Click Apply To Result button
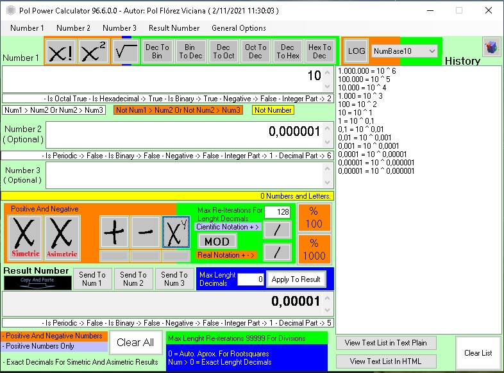 pyautogui.click(x=296, y=279)
